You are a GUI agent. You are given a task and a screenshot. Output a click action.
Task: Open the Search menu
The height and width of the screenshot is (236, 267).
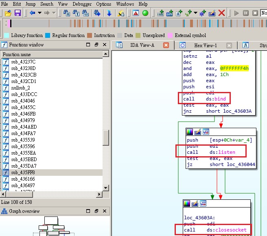pos(47,4)
